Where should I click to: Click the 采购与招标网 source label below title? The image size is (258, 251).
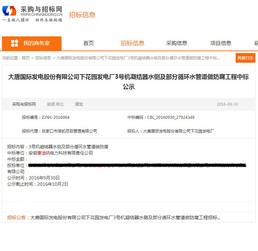click(24, 104)
